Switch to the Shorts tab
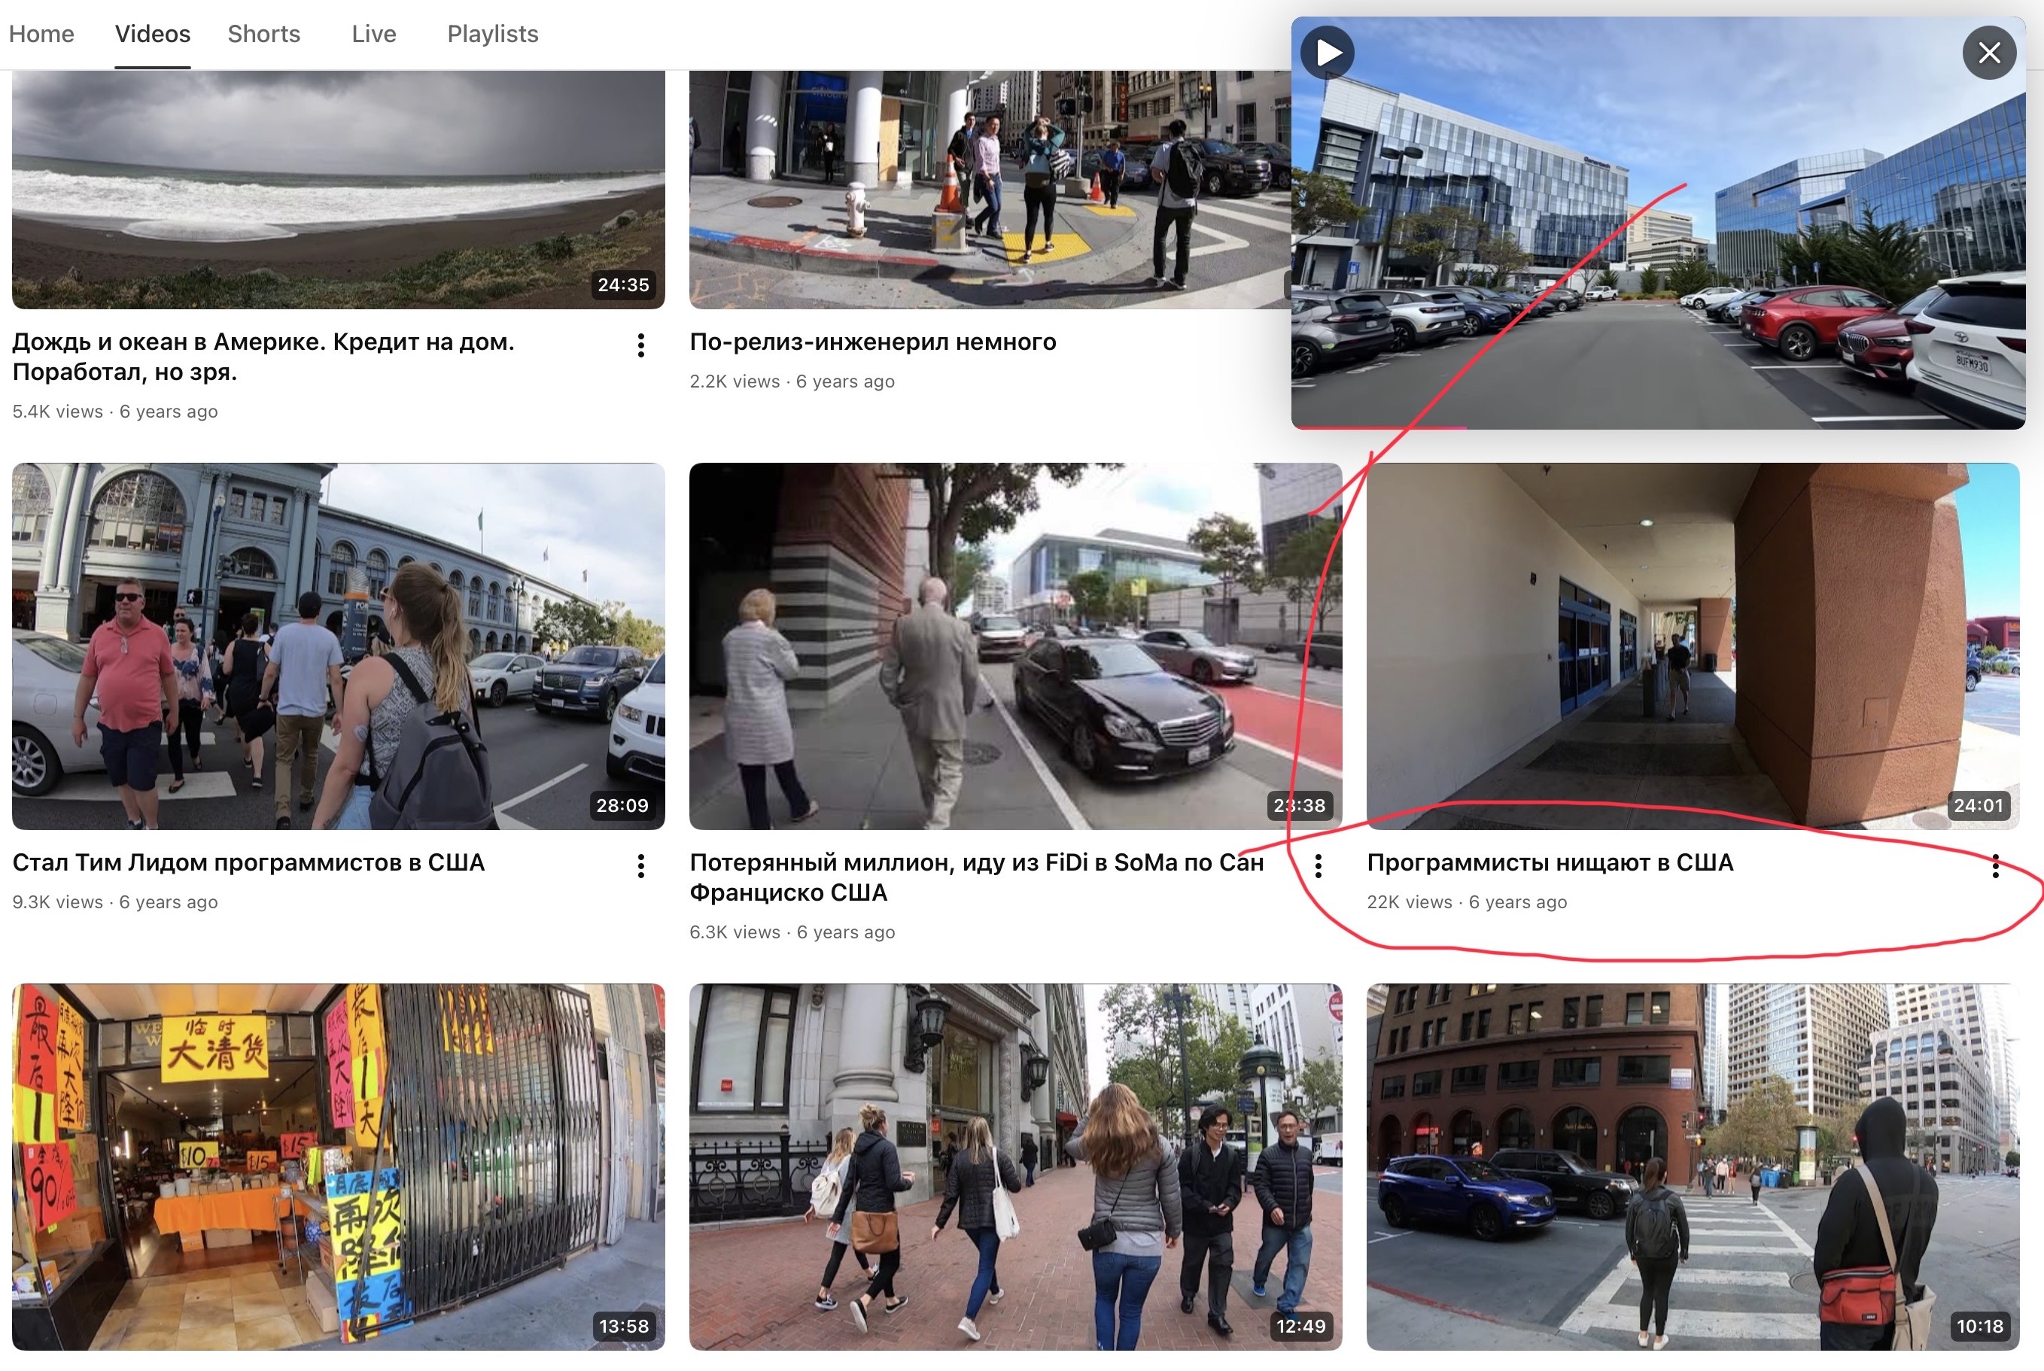This screenshot has width=2044, height=1371. click(263, 34)
